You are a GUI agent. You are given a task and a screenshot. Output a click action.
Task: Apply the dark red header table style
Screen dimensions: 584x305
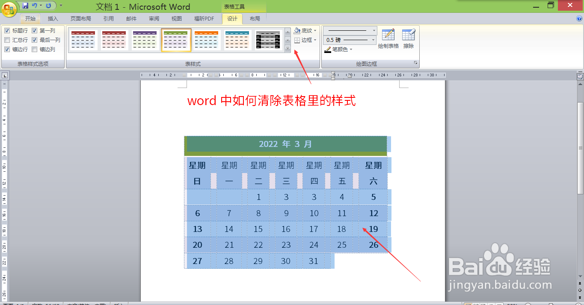83,40
